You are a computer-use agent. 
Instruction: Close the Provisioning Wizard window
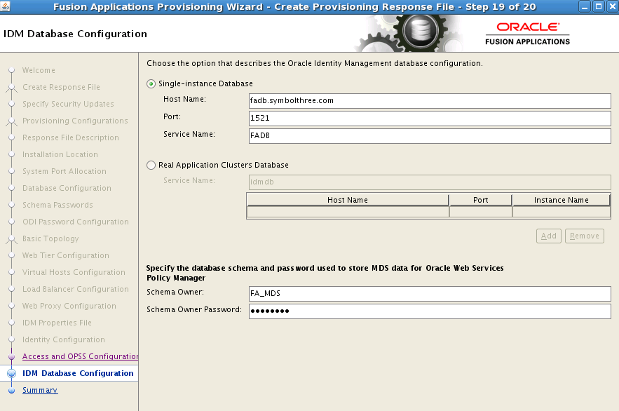[x=611, y=7]
